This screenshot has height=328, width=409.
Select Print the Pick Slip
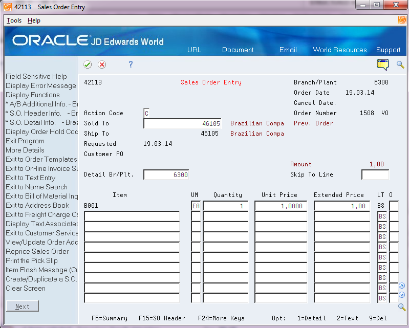[32, 261]
